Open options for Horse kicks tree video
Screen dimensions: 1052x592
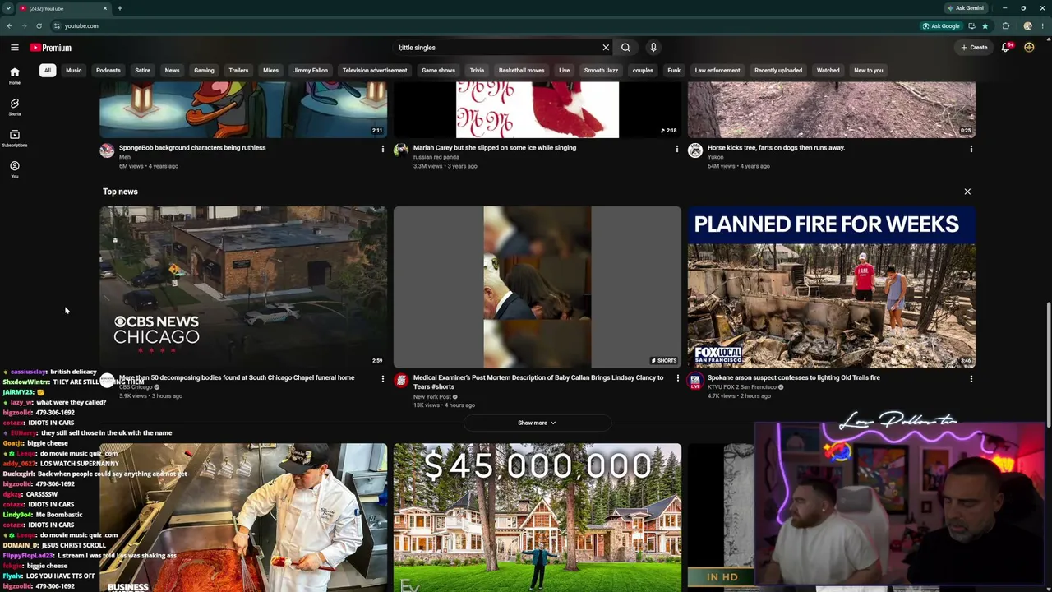(971, 149)
